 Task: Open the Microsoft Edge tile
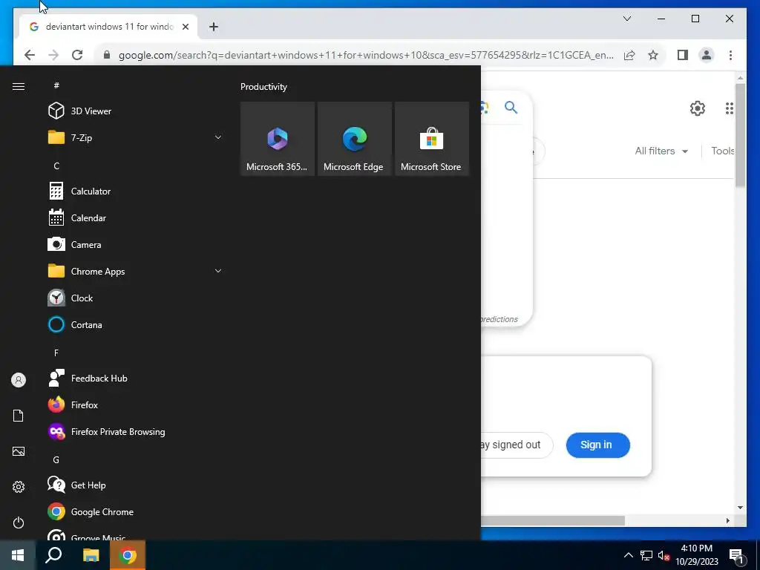354,139
